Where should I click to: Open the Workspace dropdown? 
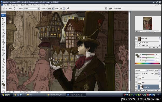coord(119,8)
